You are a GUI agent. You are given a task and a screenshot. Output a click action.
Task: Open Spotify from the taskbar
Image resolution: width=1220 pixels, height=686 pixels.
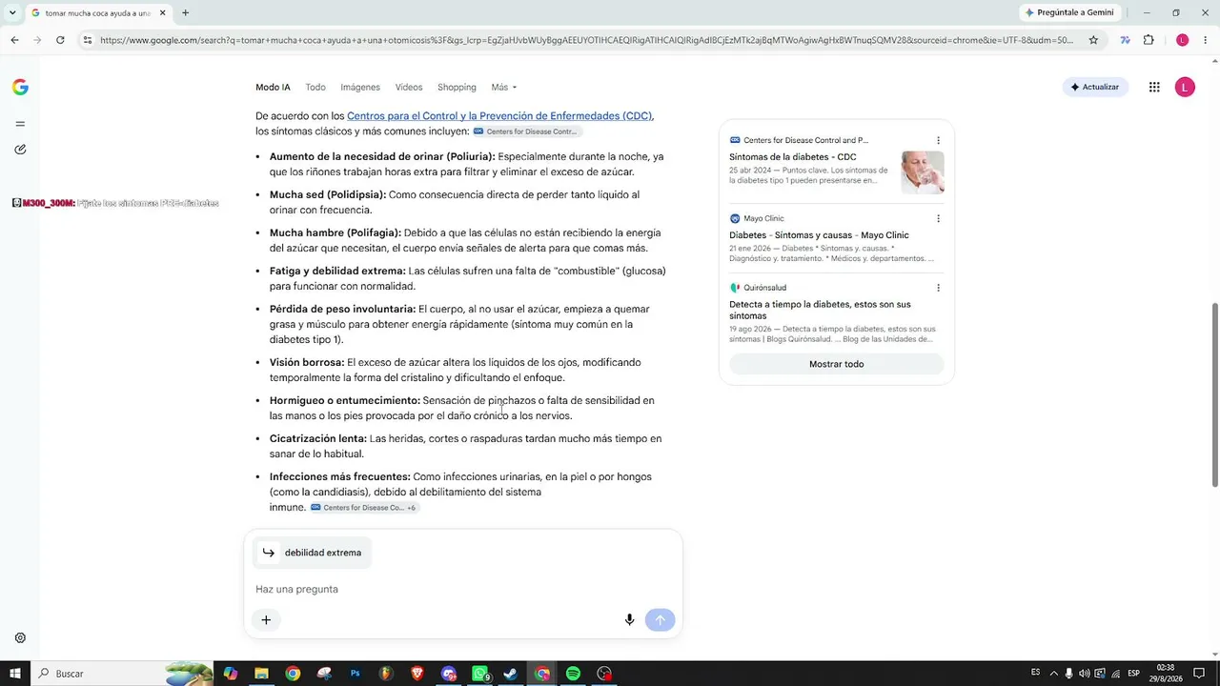(573, 674)
